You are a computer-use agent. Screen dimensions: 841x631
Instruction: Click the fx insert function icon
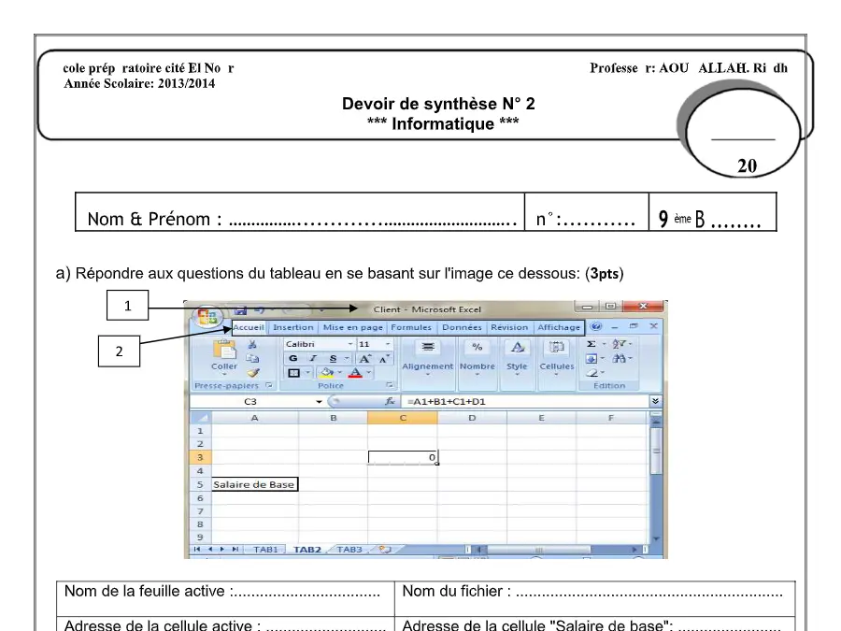390,401
